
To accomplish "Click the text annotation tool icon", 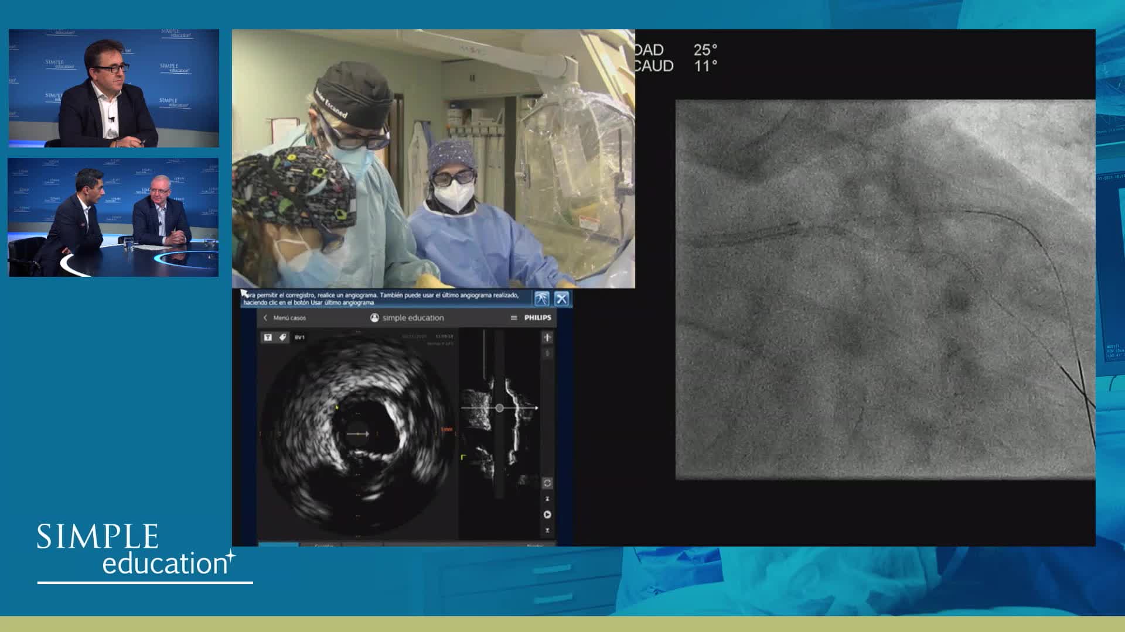I will point(267,338).
